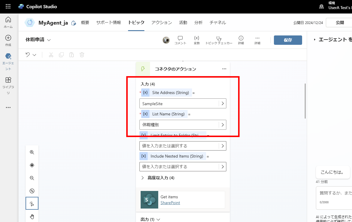This screenshot has width=352, height=222.
Task: Click the trash icon in the topic toolbar
Action: pyautogui.click(x=82, y=55)
